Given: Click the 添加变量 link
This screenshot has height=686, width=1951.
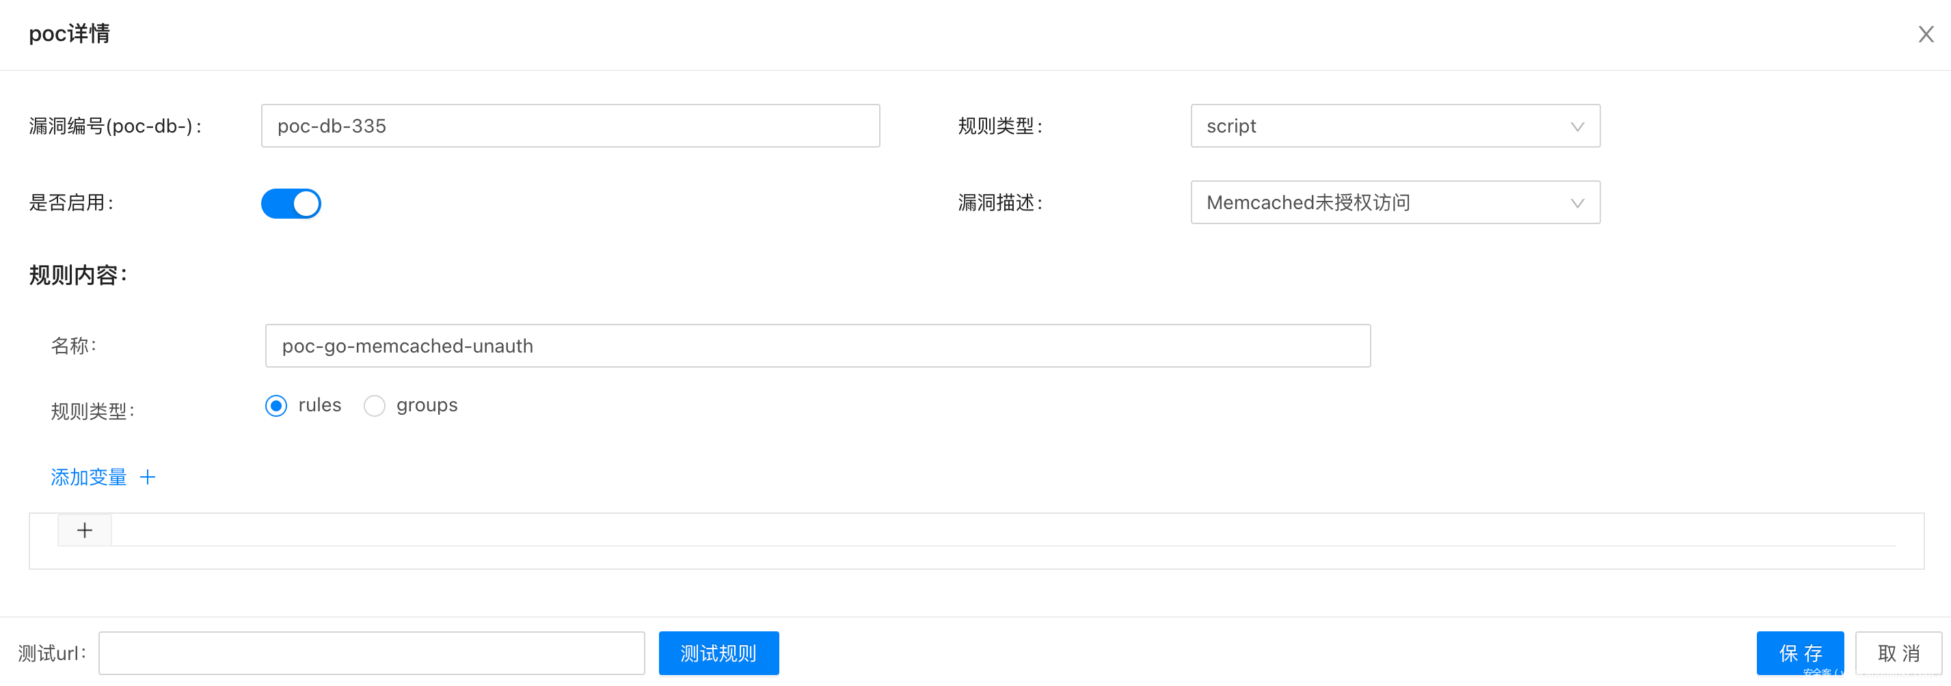Looking at the screenshot, I should point(89,477).
